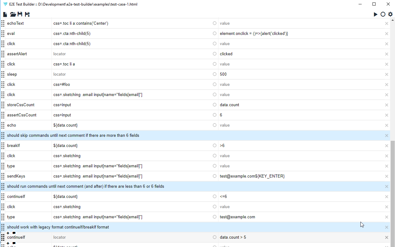Viewport: 395px width, 247px height.
Task: Delete the assertAlert row
Action: pos(387,54)
